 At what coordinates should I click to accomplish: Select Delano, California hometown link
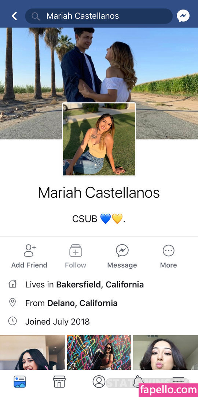pos(82,303)
